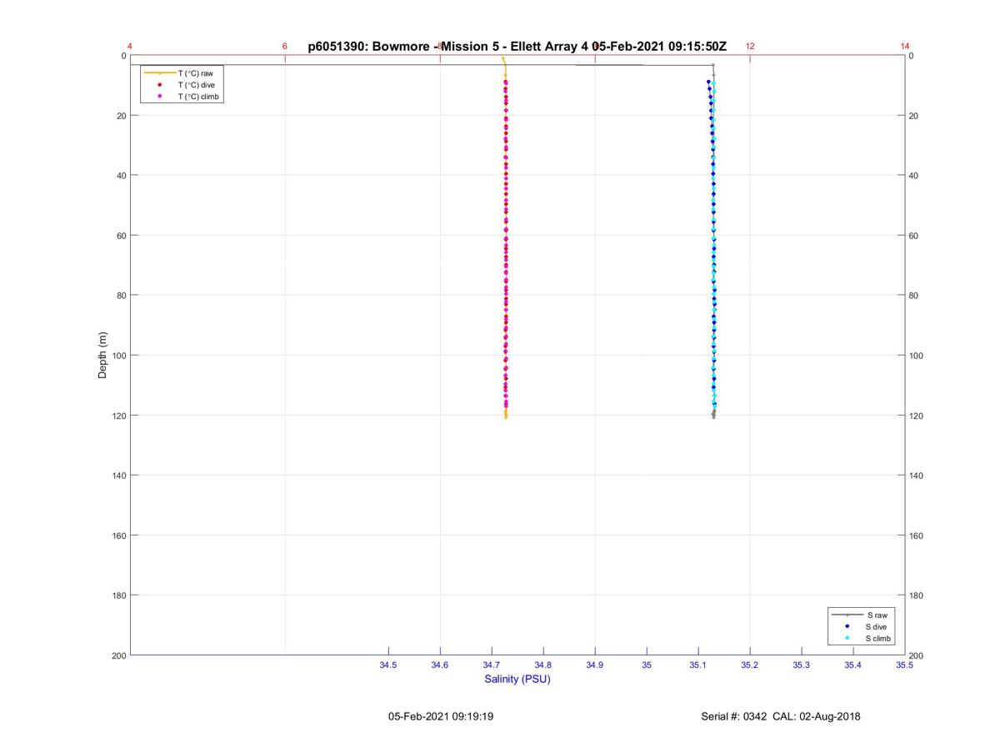Click the red temperature tick label 6

(x=285, y=47)
